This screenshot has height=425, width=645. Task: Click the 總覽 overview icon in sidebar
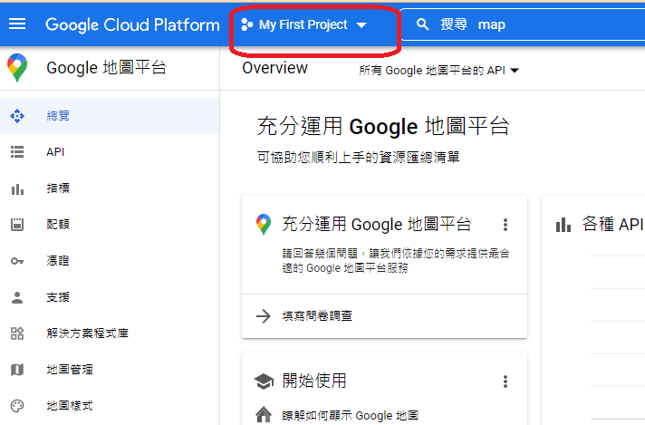pos(17,116)
